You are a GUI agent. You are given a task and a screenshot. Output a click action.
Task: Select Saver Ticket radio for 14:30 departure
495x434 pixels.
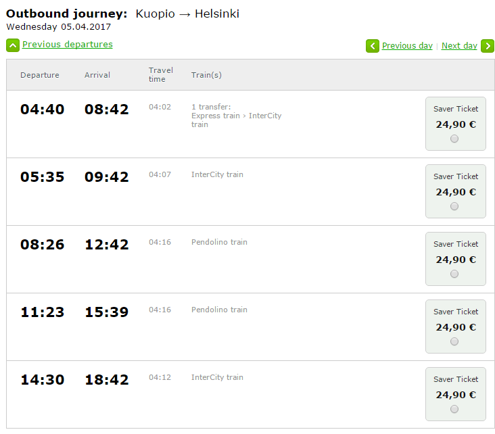point(454,409)
